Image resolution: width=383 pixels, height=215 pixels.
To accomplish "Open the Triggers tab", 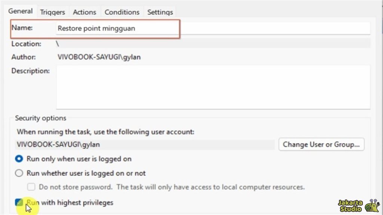I will (x=52, y=12).
